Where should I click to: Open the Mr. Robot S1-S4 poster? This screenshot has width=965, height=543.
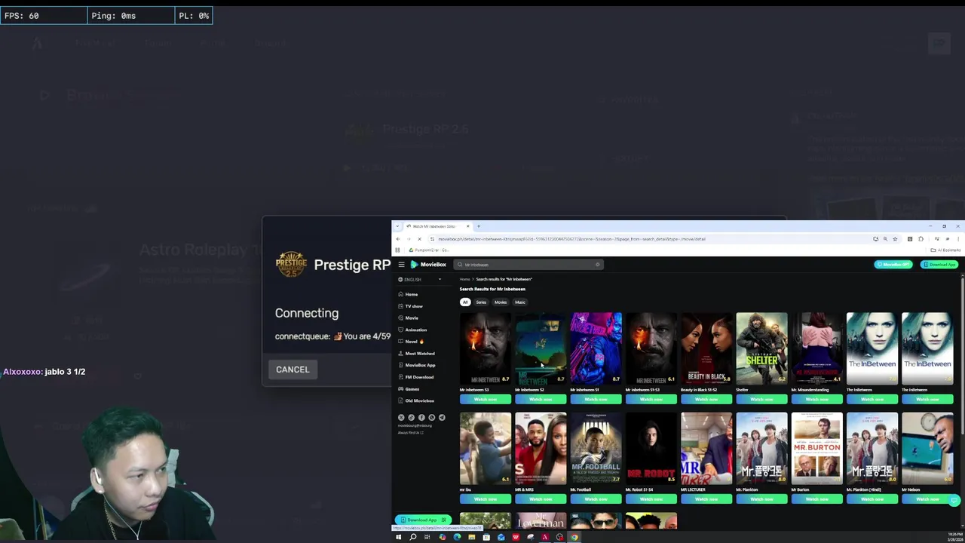[651, 448]
